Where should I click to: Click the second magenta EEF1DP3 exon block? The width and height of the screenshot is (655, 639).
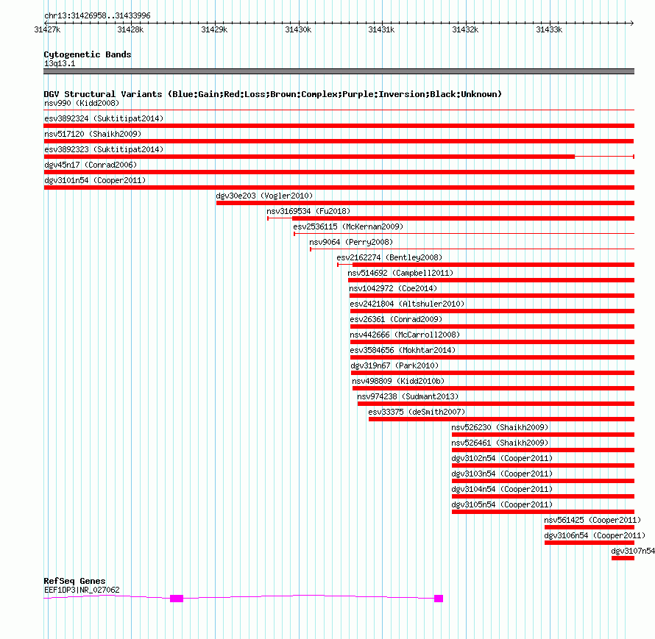point(439,599)
